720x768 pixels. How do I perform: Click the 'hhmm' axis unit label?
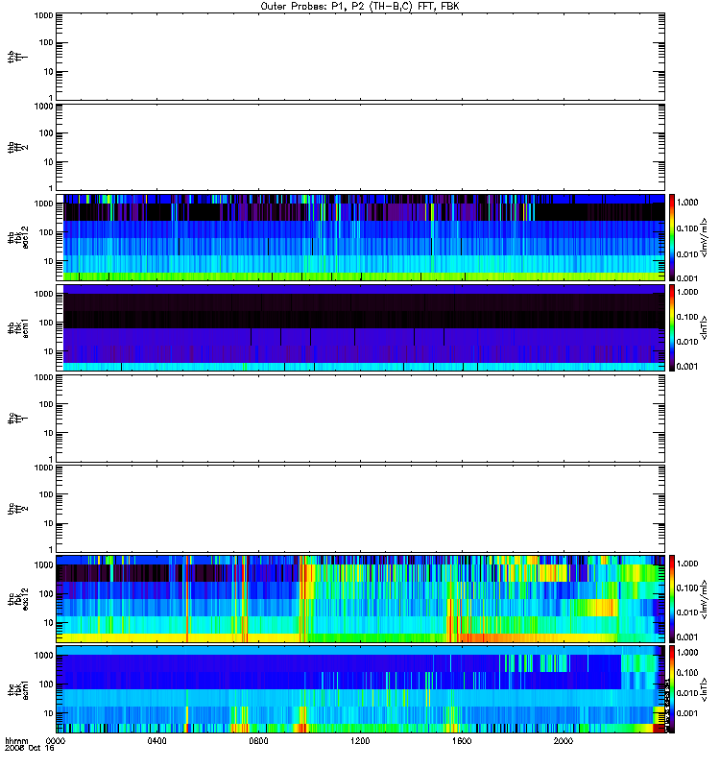click(16, 740)
